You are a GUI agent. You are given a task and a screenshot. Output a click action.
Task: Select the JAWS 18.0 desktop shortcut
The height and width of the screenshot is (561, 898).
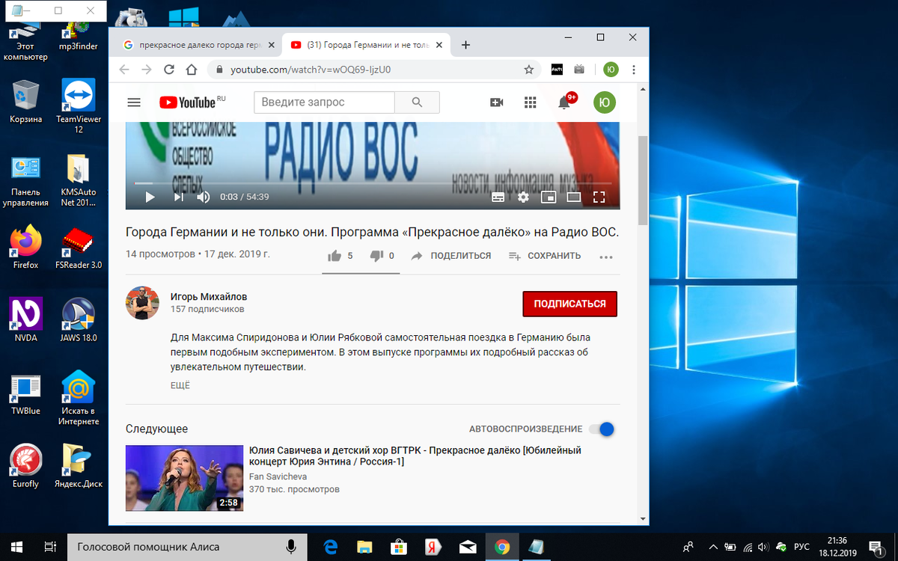tap(79, 320)
